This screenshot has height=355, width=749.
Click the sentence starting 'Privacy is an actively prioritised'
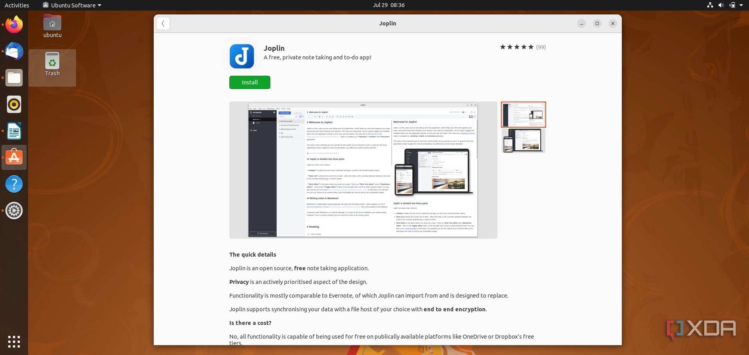pyautogui.click(x=298, y=282)
